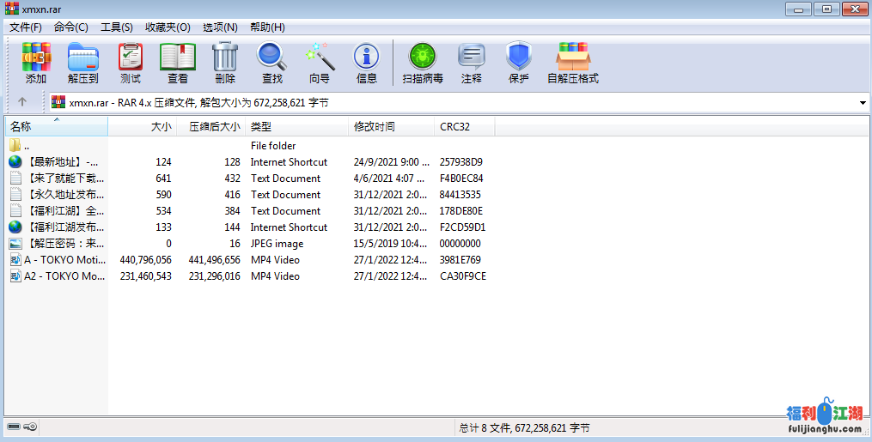Open the 文件(F) menu
This screenshot has width=872, height=442.
(x=26, y=27)
